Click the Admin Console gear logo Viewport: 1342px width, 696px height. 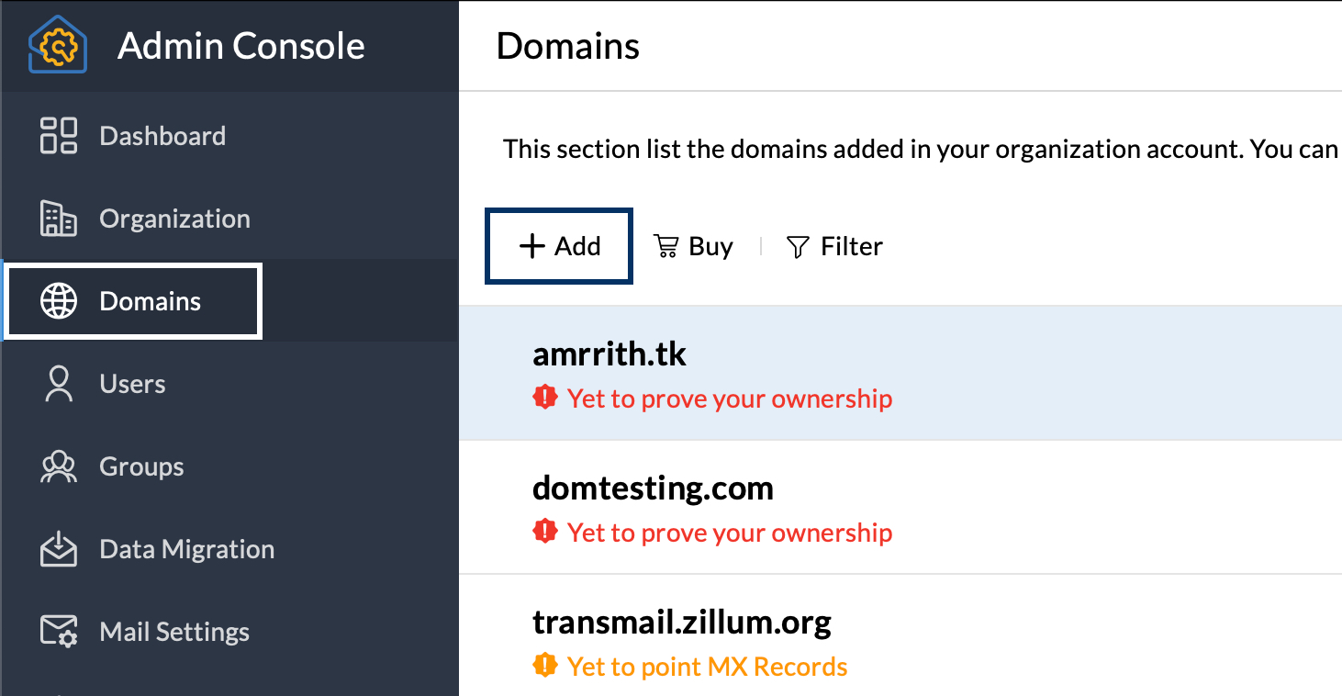[57, 45]
